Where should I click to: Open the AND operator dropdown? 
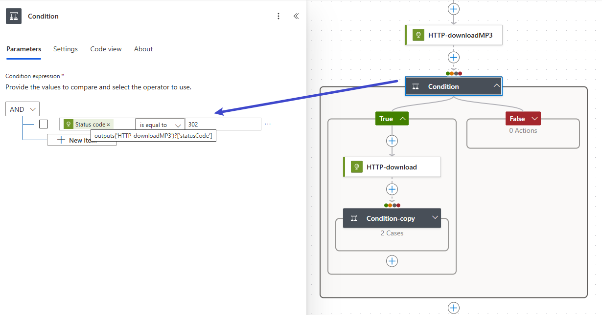pos(23,109)
